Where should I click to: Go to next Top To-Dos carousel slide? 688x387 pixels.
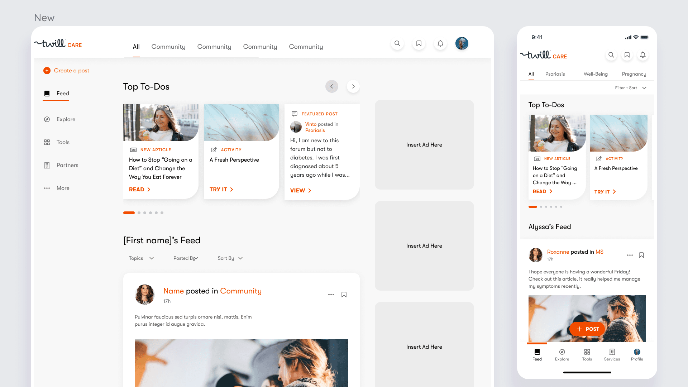(353, 86)
